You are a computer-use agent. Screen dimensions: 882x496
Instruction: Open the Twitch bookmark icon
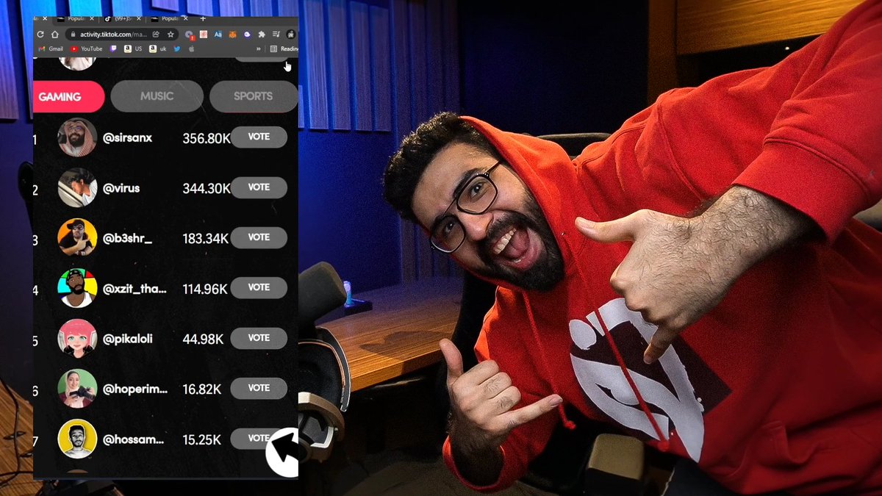tap(113, 48)
